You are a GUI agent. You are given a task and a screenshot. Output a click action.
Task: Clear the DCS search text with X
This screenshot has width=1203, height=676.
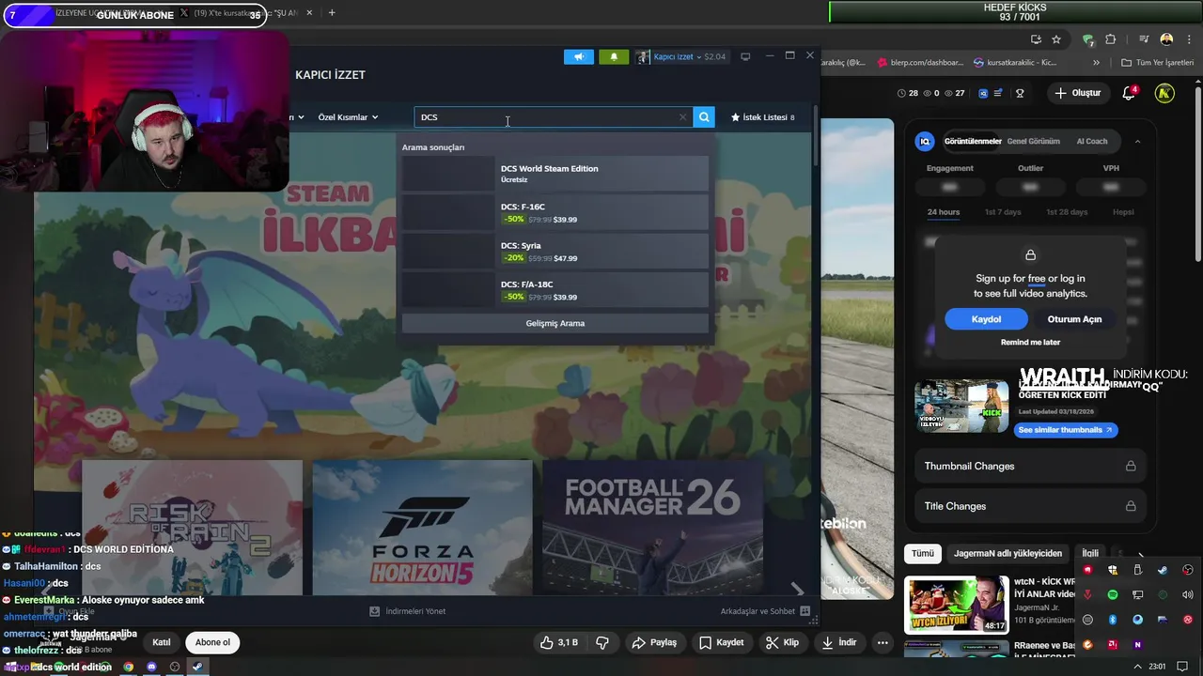[x=682, y=117]
